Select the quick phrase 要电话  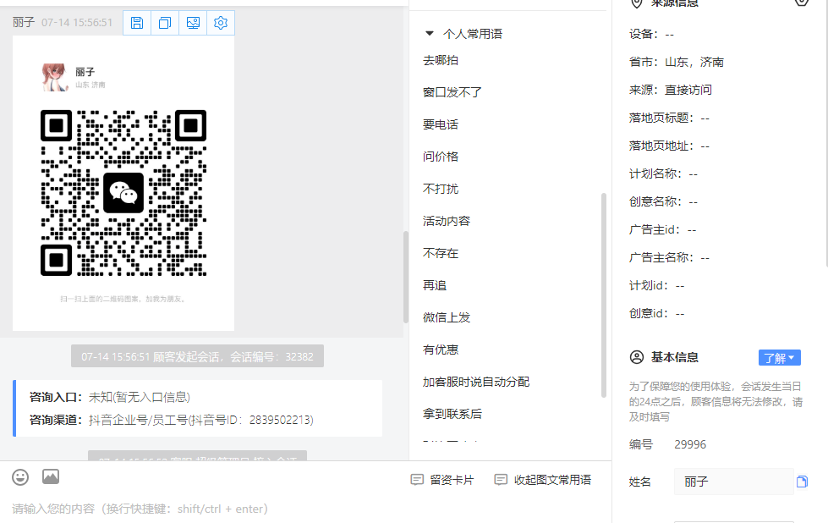[x=441, y=124]
